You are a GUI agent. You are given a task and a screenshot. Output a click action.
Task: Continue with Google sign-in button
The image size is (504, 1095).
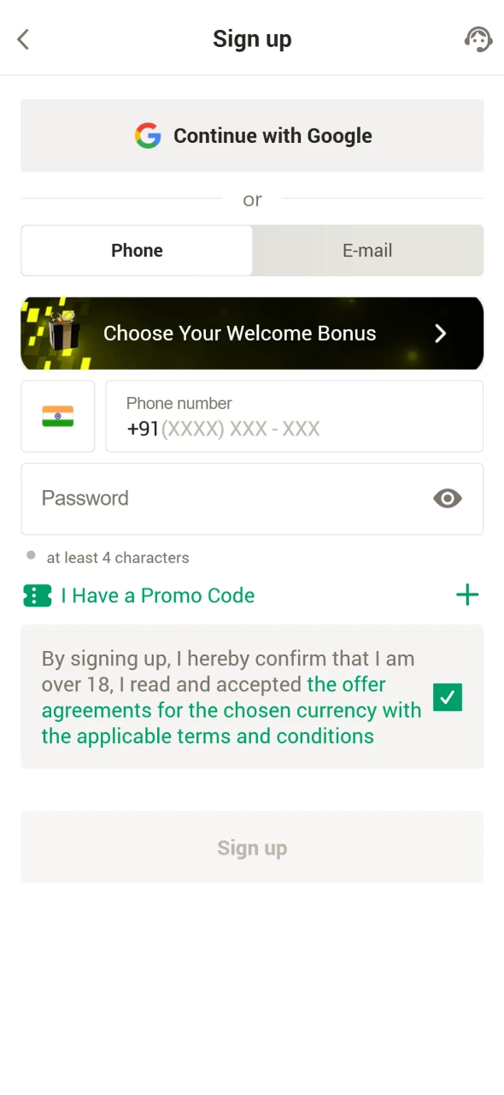252,136
